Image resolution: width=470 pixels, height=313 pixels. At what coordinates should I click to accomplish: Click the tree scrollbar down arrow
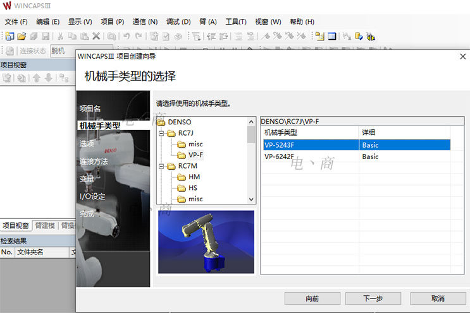point(251,199)
